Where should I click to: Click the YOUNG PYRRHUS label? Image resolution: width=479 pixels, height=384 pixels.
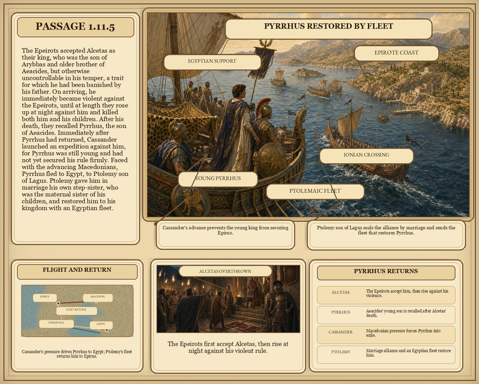[x=218, y=179]
